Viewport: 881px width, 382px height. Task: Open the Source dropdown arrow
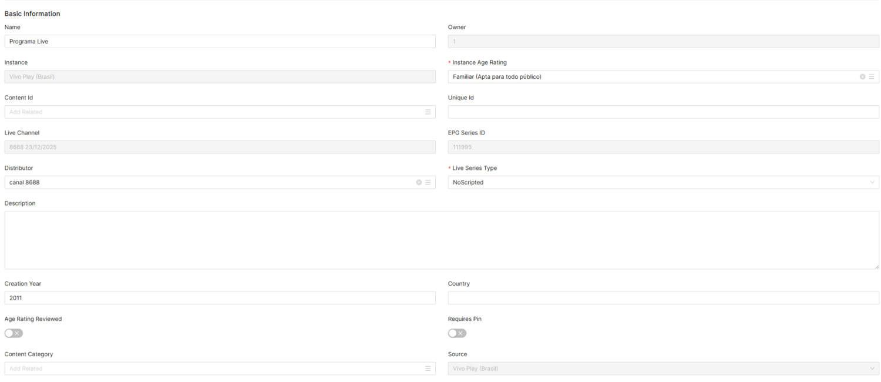pos(872,368)
